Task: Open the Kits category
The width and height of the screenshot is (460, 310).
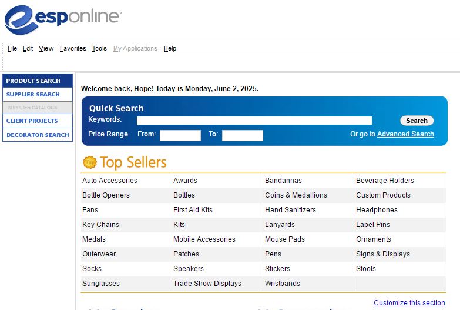Action: pyautogui.click(x=179, y=225)
